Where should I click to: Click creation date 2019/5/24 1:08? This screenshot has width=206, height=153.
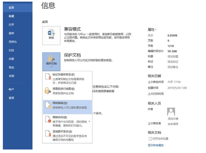177,88
